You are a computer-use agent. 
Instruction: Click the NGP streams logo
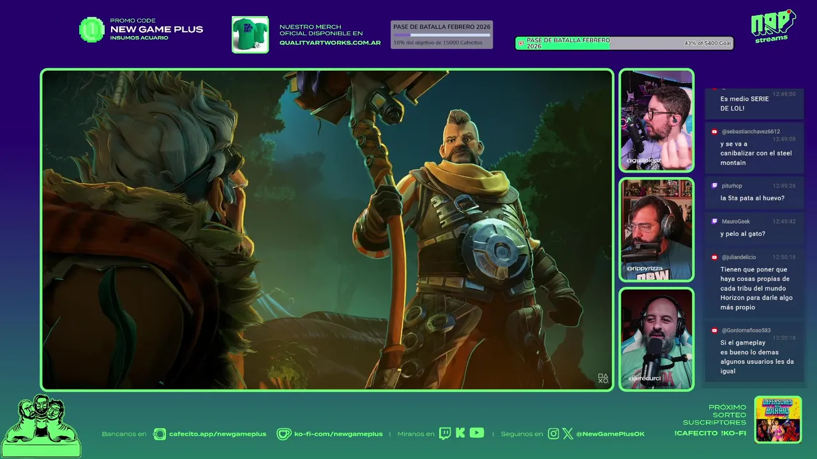pyautogui.click(x=773, y=26)
